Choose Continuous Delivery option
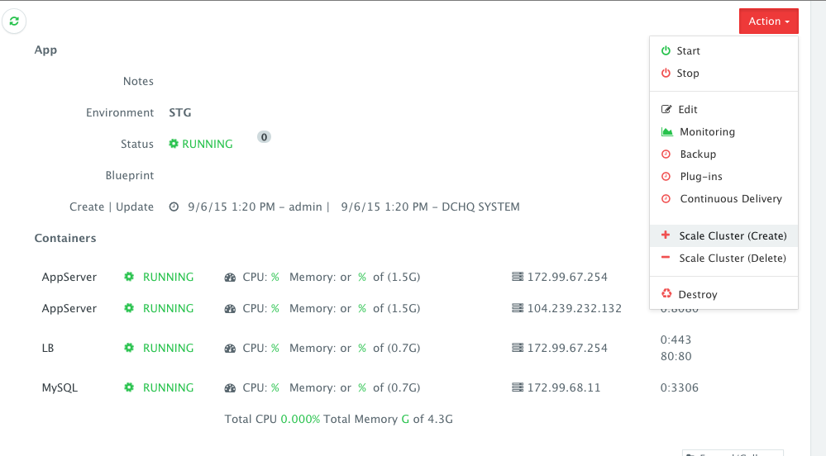The height and width of the screenshot is (456, 826). coord(730,199)
